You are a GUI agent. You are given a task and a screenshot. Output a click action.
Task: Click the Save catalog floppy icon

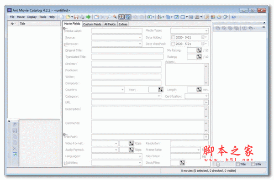click(76, 17)
